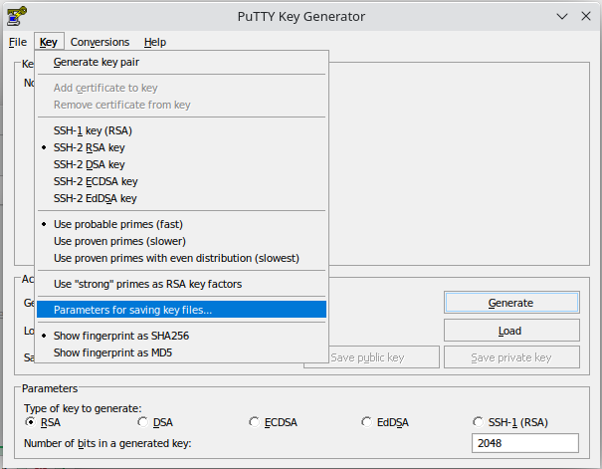Open the Conversions menu
602x469 pixels.
pos(100,42)
